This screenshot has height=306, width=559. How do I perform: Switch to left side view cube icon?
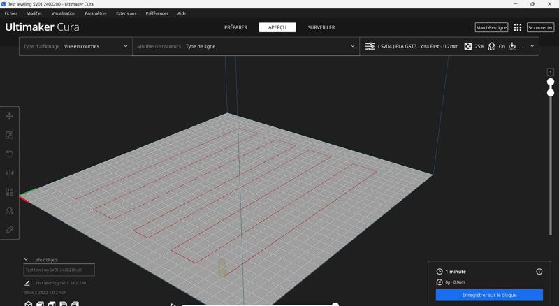pyautogui.click(x=64, y=304)
